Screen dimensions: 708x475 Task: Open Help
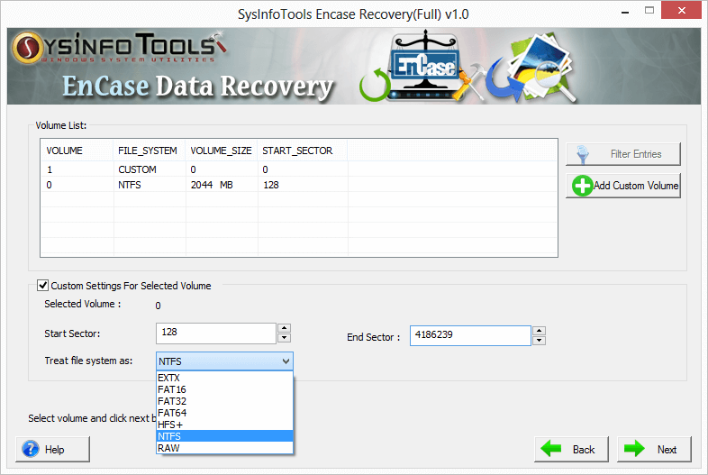click(x=53, y=449)
